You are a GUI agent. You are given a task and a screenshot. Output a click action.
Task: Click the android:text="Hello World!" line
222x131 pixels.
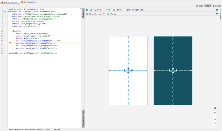tap(29, 38)
